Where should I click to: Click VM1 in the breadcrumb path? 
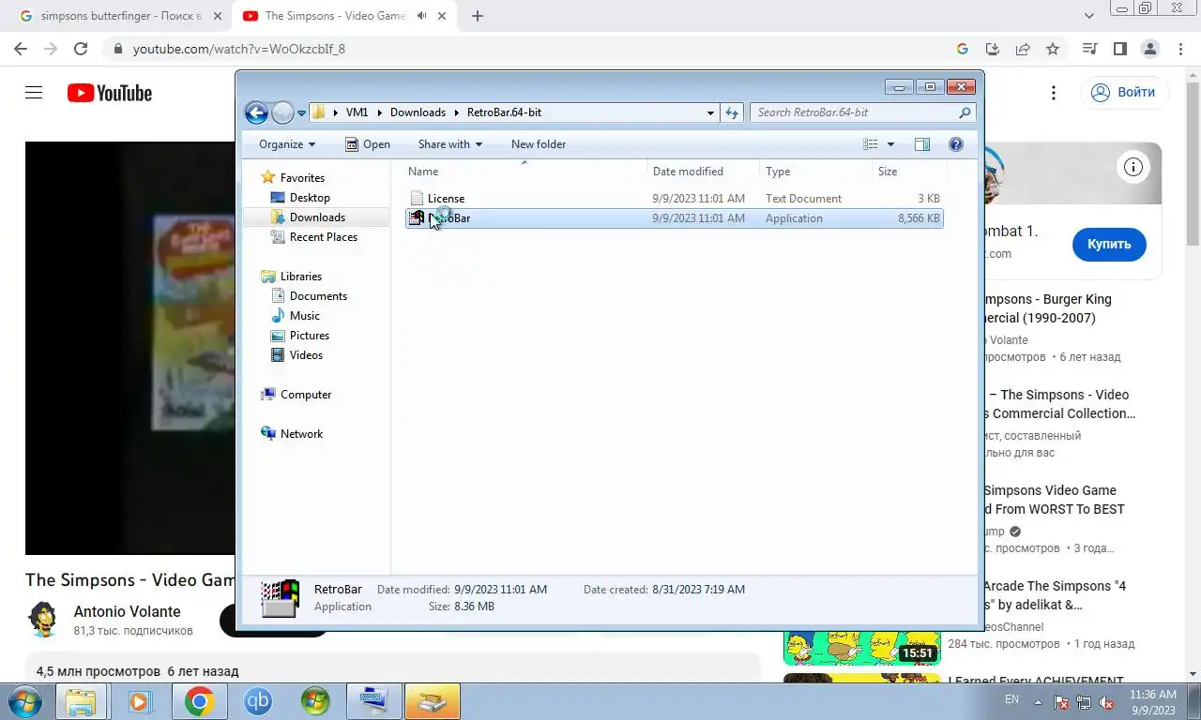click(x=357, y=112)
